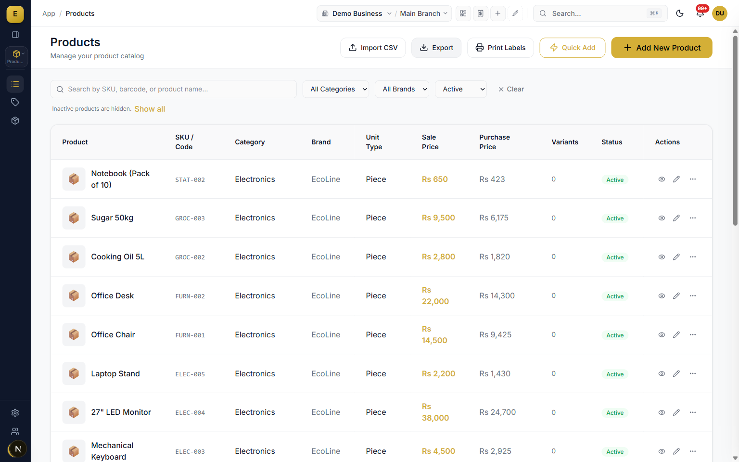
Task: Click Rs 9,500 sale price
Action: 438,218
